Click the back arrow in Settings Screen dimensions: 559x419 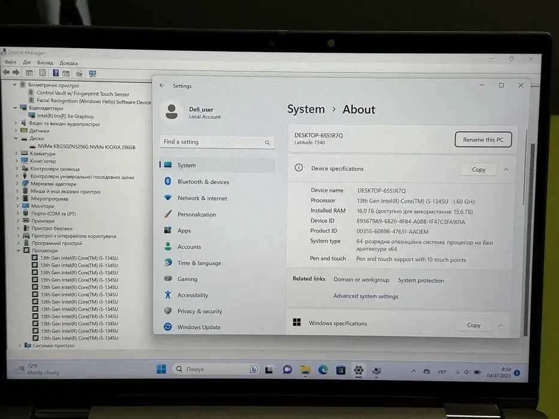[162, 86]
